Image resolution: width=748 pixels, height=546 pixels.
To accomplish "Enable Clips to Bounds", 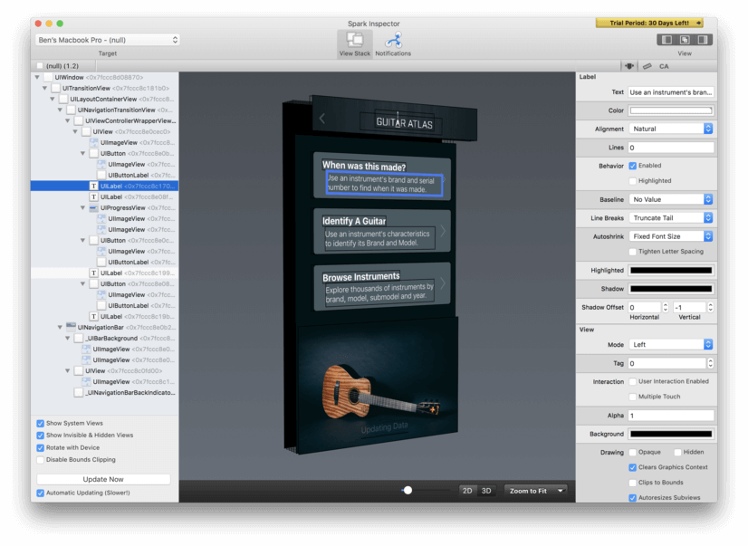I will click(633, 483).
